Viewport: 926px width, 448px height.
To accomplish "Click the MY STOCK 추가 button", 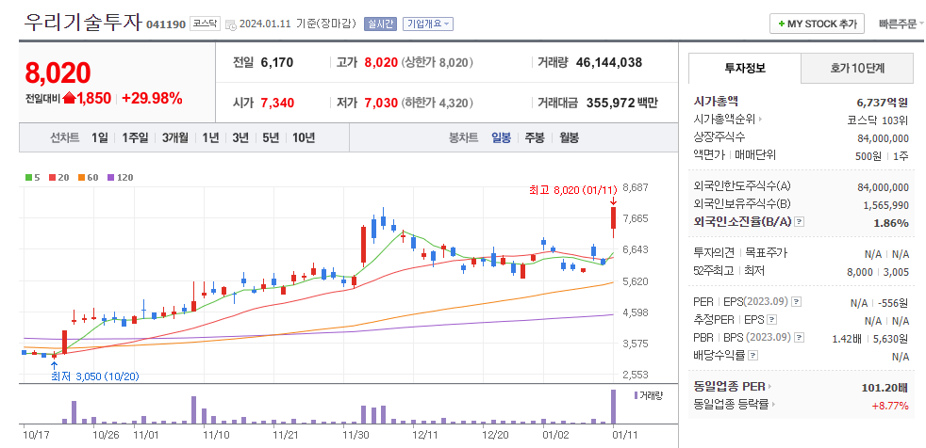I will (817, 24).
